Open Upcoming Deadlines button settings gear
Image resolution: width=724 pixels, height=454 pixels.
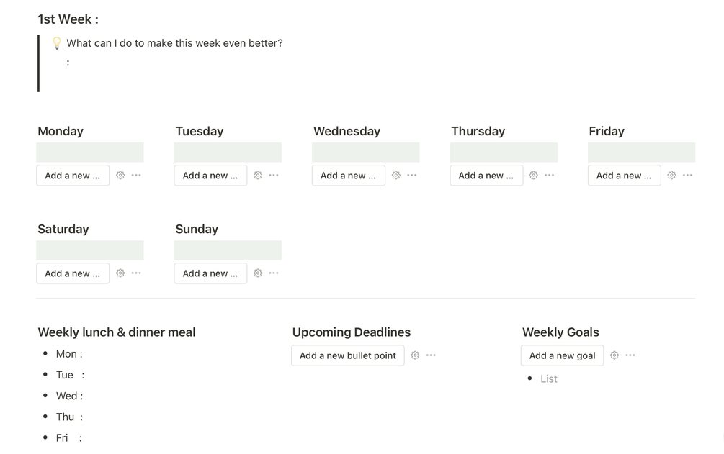click(415, 355)
